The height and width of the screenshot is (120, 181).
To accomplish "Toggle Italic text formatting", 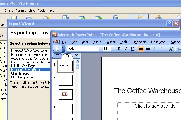I will [126, 49].
